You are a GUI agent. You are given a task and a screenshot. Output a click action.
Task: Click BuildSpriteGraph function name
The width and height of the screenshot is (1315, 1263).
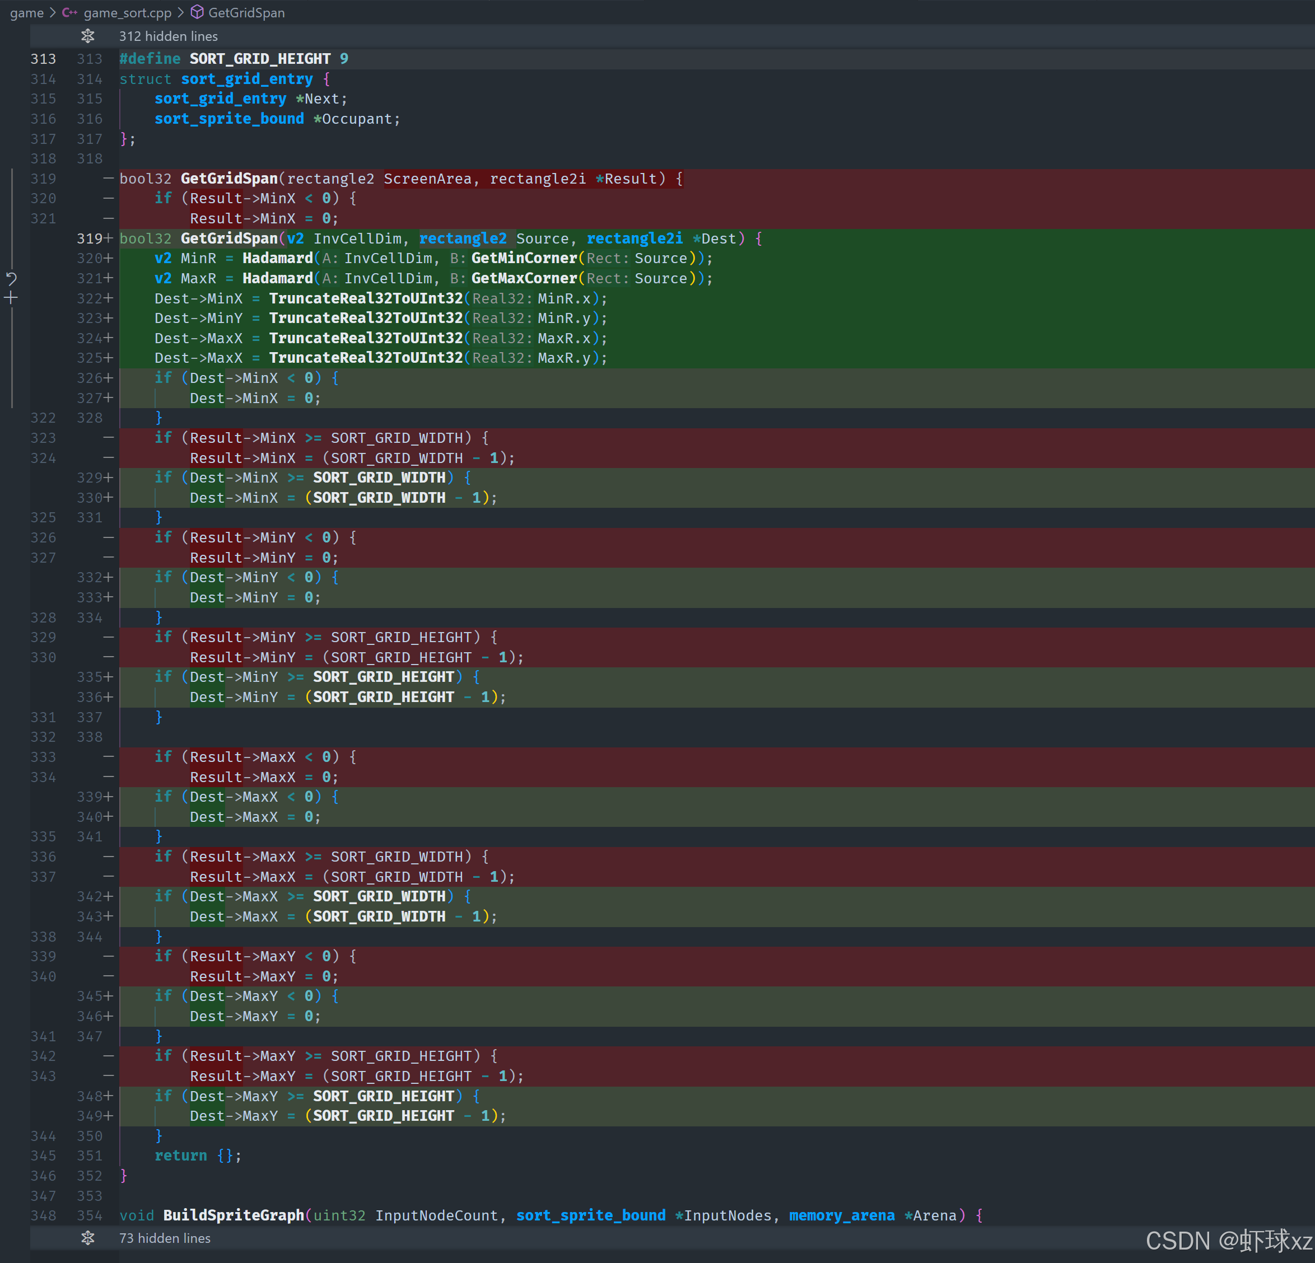[233, 1215]
